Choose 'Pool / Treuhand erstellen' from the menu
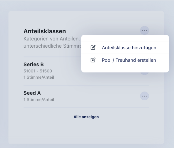174x148 pixels. [125, 60]
